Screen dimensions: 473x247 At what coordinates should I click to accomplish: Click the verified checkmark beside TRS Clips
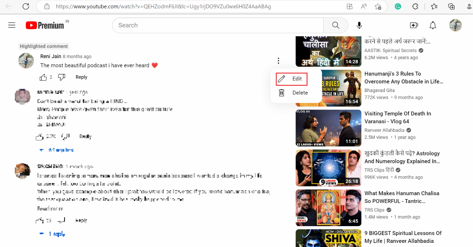[388, 210]
